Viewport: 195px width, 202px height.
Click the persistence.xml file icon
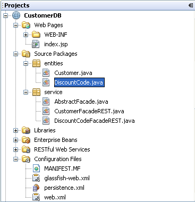(x=36, y=188)
